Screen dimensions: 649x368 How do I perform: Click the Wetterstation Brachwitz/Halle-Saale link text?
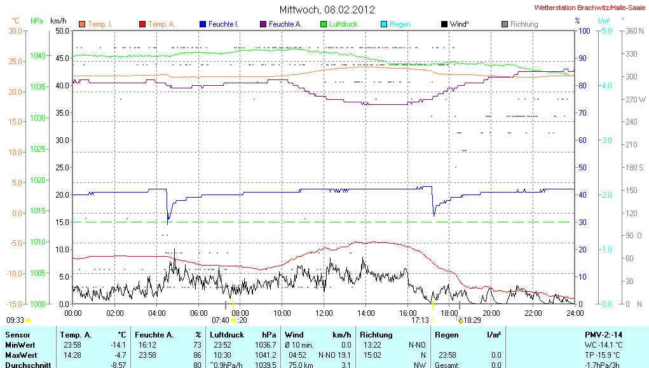[x=589, y=8]
